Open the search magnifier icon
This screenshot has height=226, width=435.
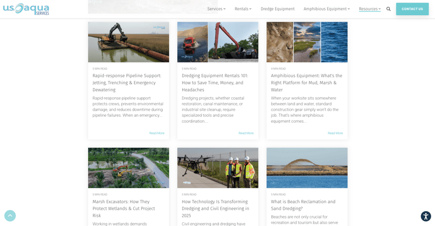point(388,9)
